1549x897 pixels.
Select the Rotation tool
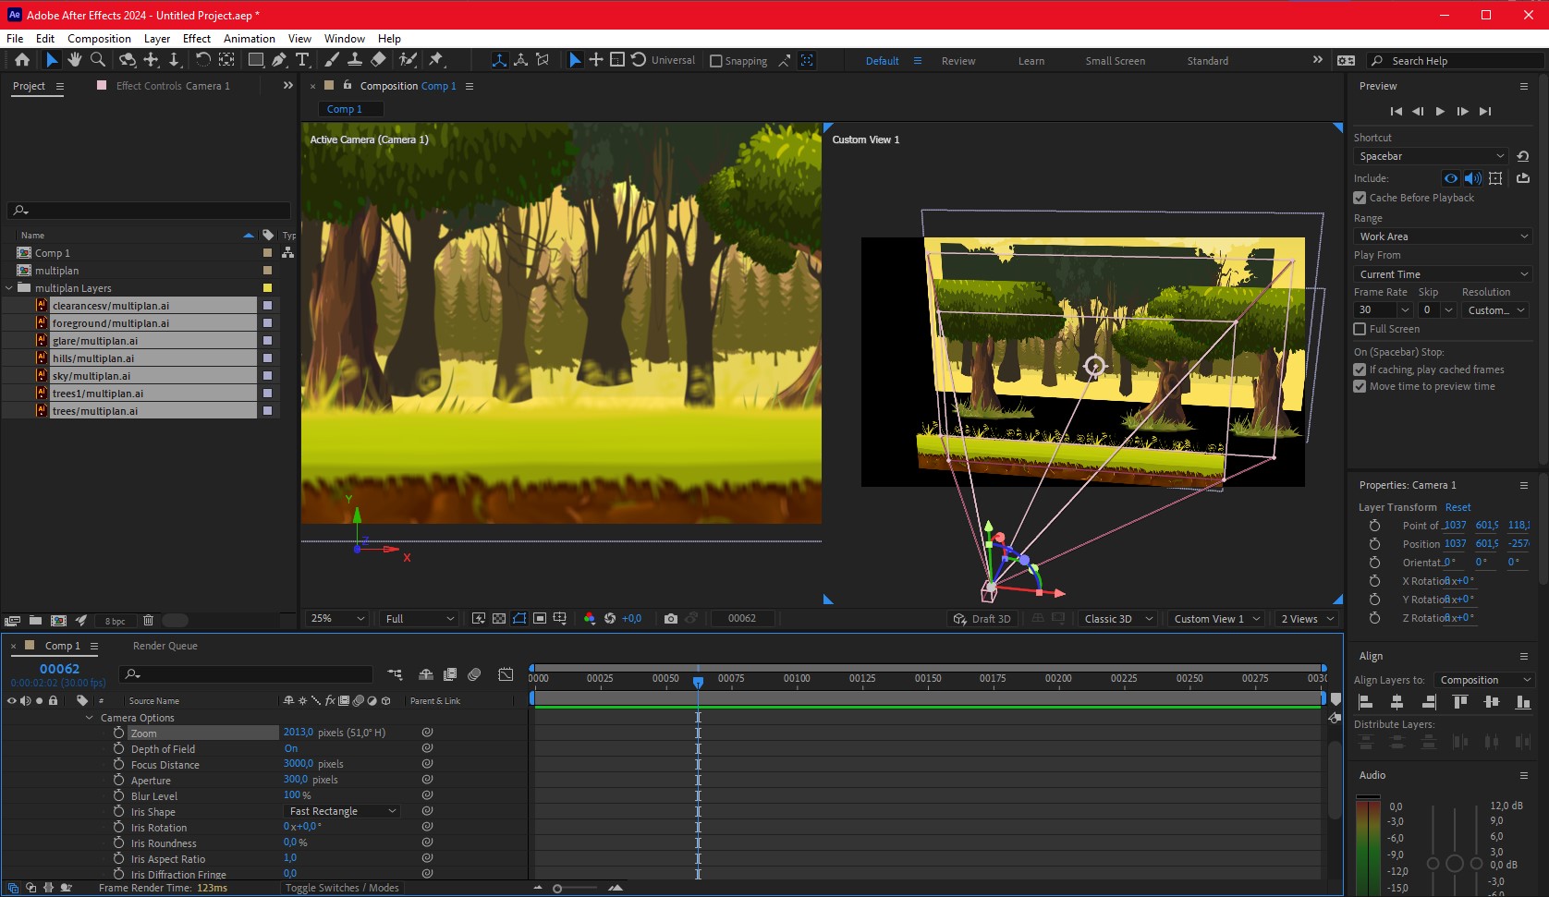(x=203, y=60)
